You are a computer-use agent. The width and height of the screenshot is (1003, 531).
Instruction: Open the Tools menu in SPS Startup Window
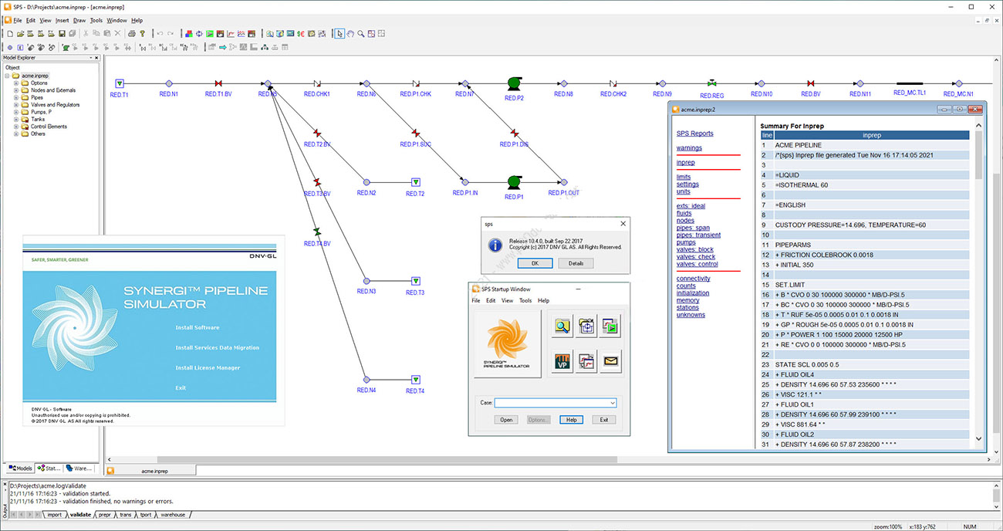(x=525, y=301)
